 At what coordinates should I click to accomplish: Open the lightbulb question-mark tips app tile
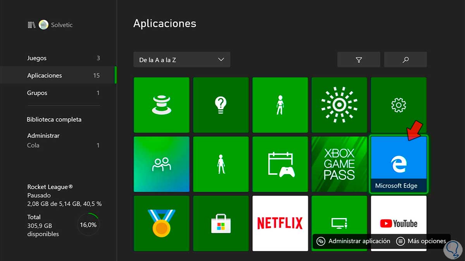tap(221, 105)
